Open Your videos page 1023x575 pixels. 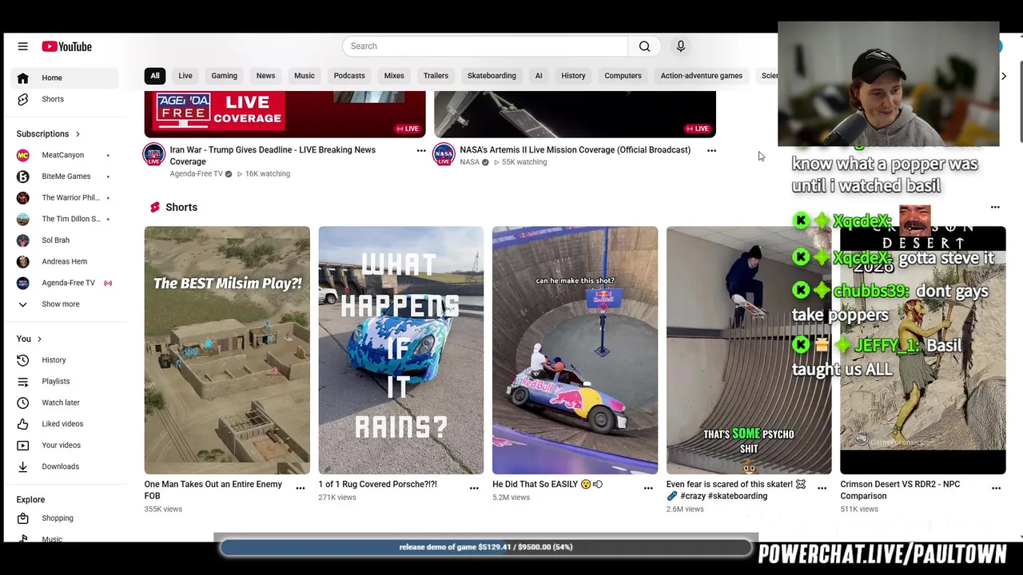[x=66, y=445]
